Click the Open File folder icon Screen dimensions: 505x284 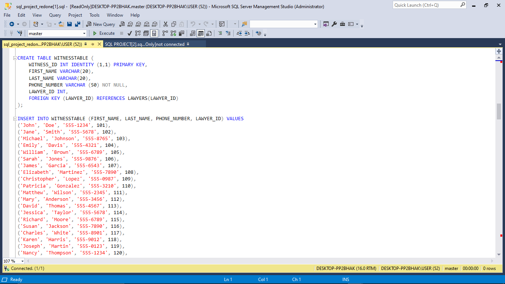61,24
